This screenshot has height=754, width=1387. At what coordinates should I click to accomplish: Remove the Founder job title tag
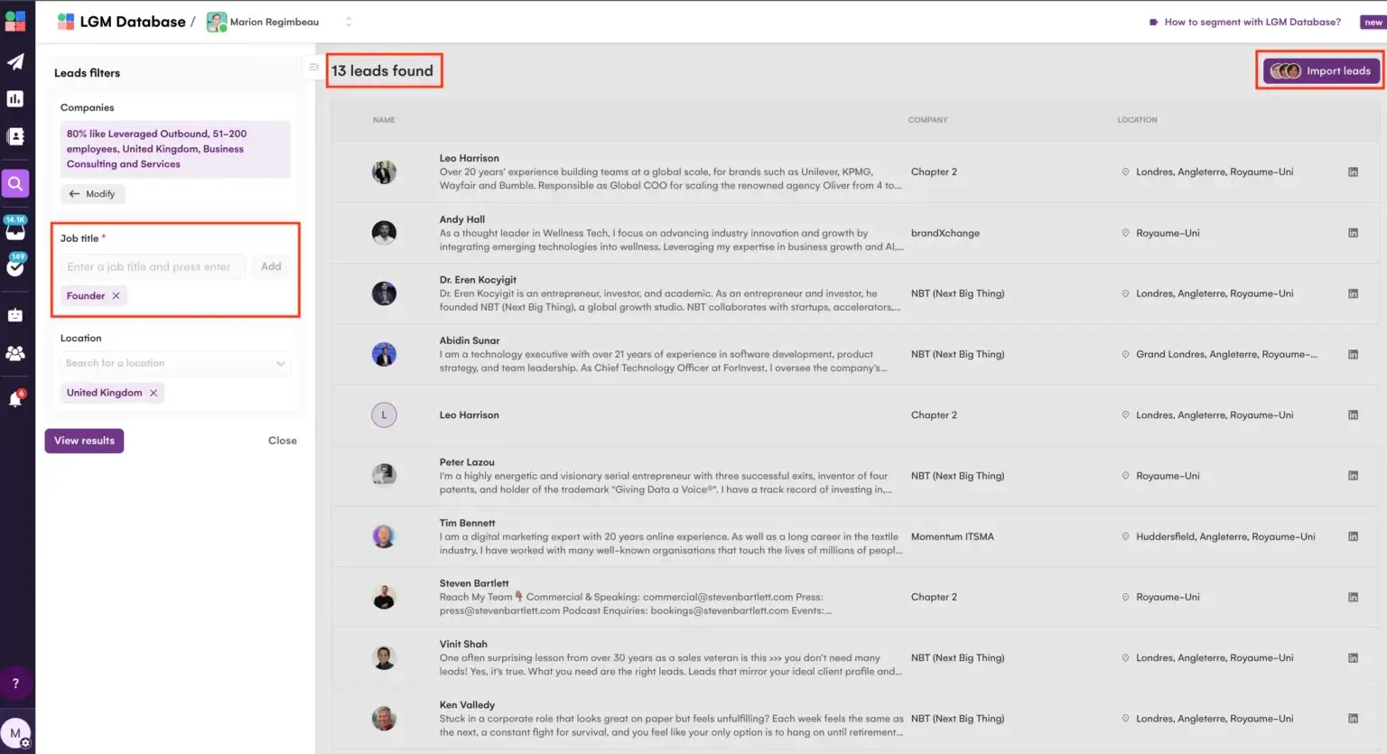pyautogui.click(x=116, y=295)
